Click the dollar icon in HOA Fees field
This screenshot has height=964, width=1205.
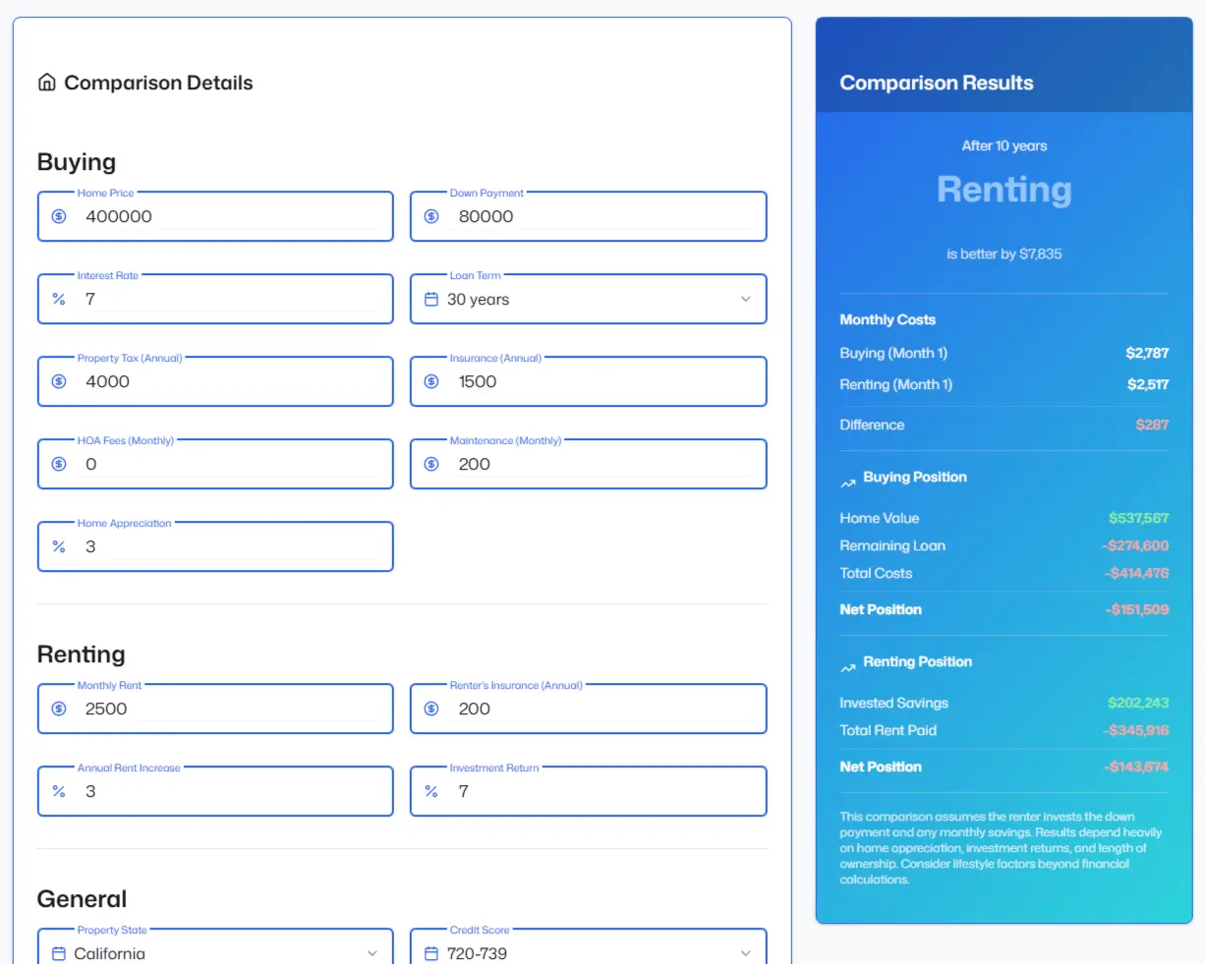coord(59,464)
